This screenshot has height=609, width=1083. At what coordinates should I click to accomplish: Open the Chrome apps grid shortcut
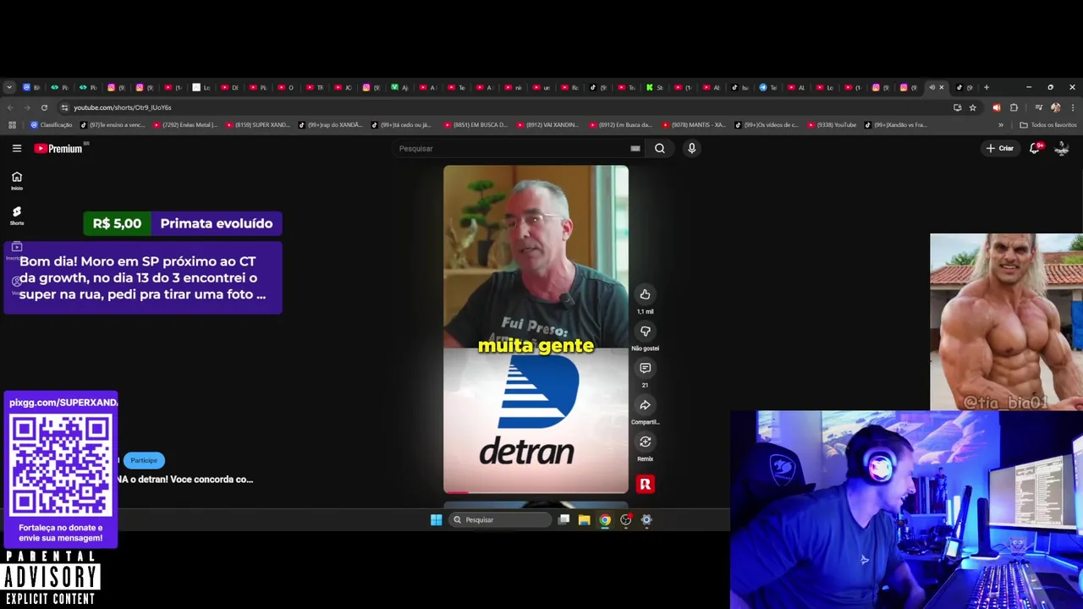[12, 125]
